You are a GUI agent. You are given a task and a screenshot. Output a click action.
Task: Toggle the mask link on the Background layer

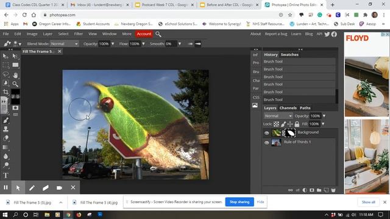click(283, 133)
